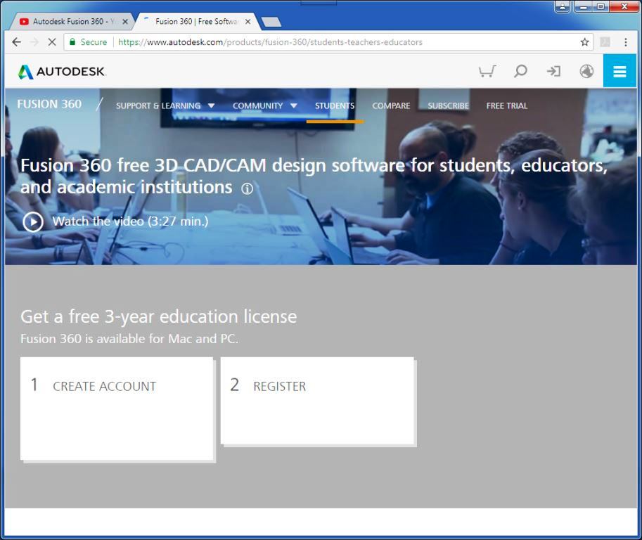Click the Get a free 3-year education license heading
The image size is (642, 540).
click(x=158, y=316)
